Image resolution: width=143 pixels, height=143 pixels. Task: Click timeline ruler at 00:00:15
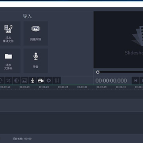click(x=25, y=87)
